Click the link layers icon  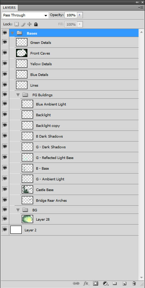(x=76, y=283)
